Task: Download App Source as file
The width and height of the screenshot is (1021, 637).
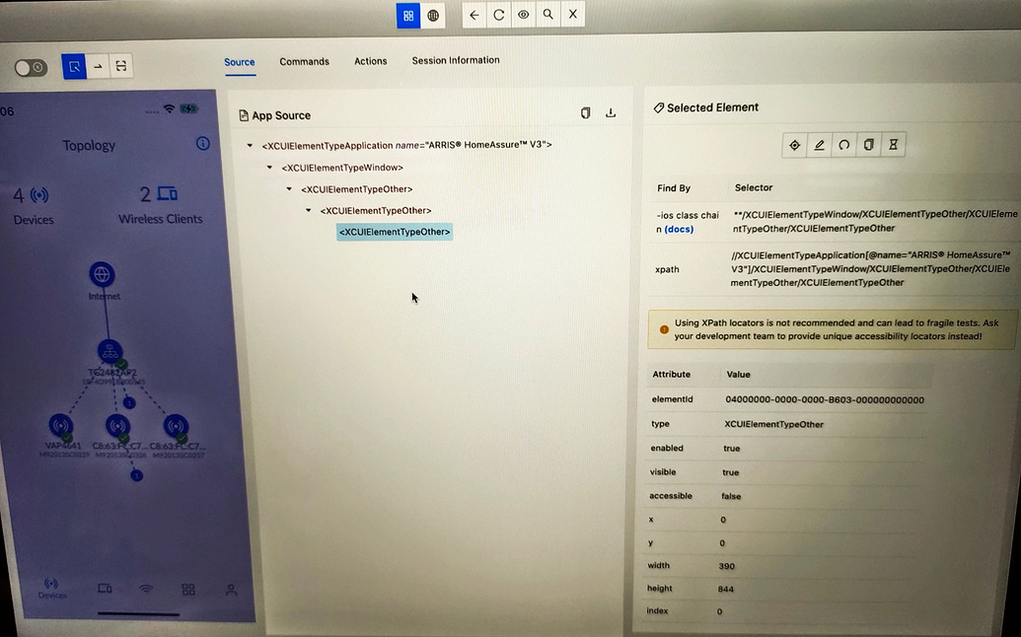Action: 610,113
